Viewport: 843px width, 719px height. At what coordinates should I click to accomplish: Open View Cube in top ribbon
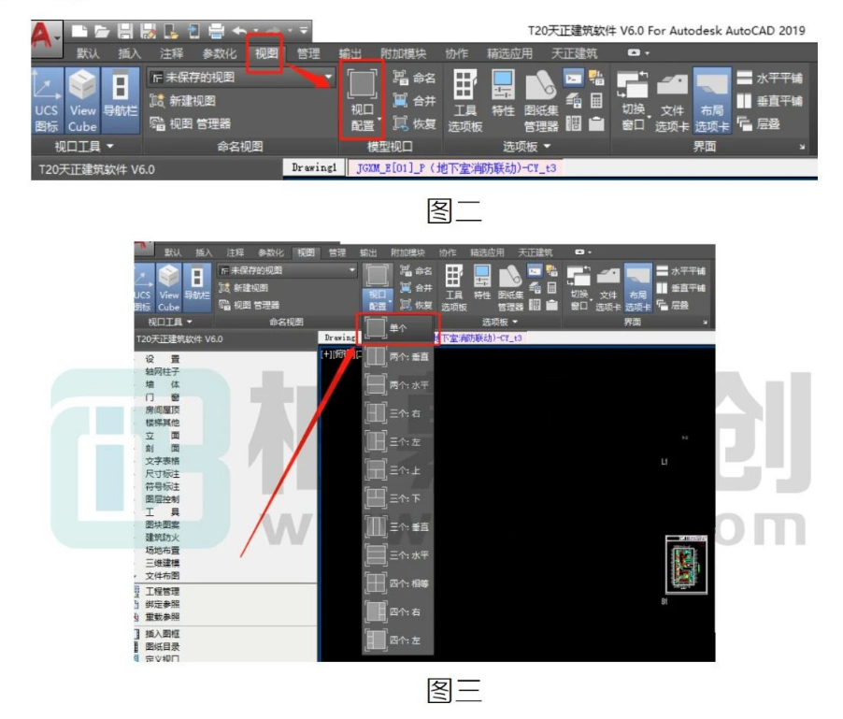82,101
